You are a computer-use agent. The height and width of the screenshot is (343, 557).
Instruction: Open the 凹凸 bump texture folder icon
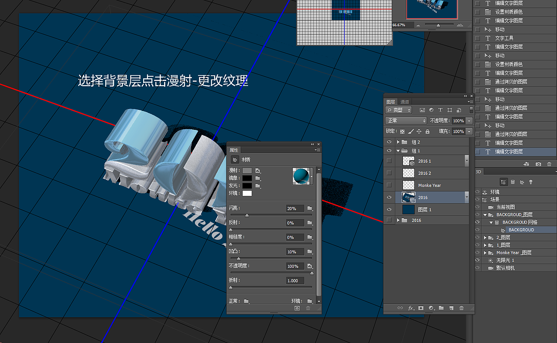(310, 252)
